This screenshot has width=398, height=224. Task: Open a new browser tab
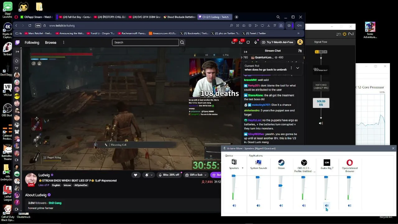pyautogui.click(x=236, y=17)
